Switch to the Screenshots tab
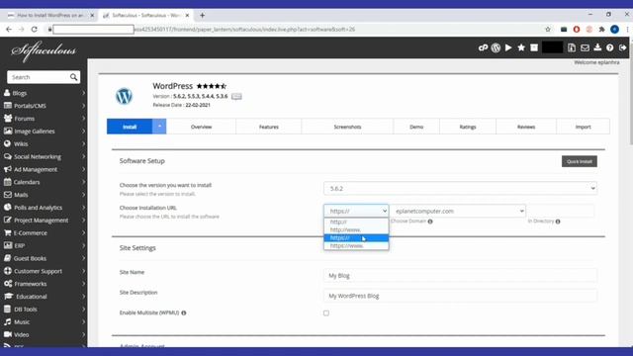The image size is (633, 356). tap(347, 127)
